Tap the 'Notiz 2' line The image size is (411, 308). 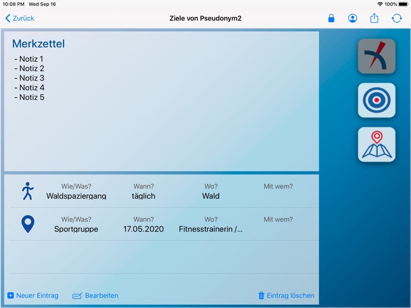click(29, 68)
